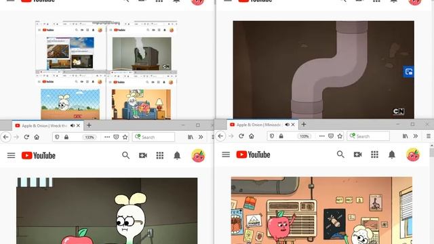
Task: Maximize the bottom-left Firefox window
Action: coord(197,125)
